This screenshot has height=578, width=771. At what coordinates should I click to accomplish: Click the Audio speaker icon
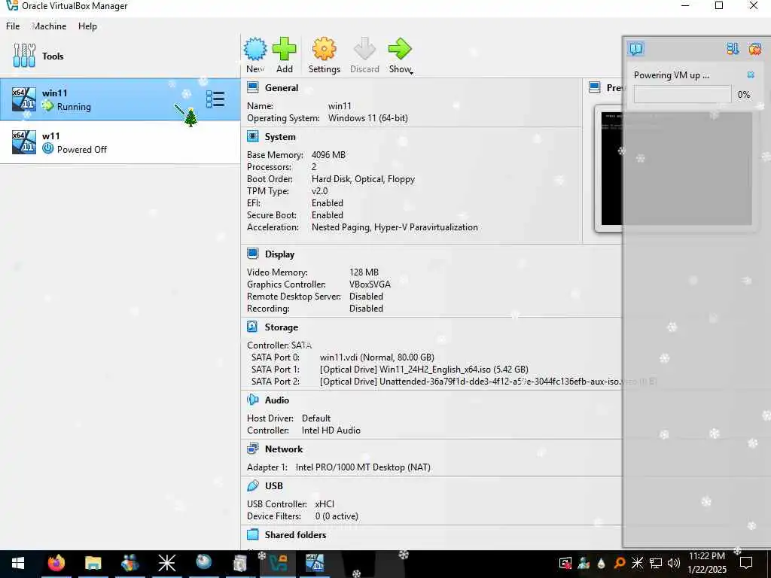253,400
